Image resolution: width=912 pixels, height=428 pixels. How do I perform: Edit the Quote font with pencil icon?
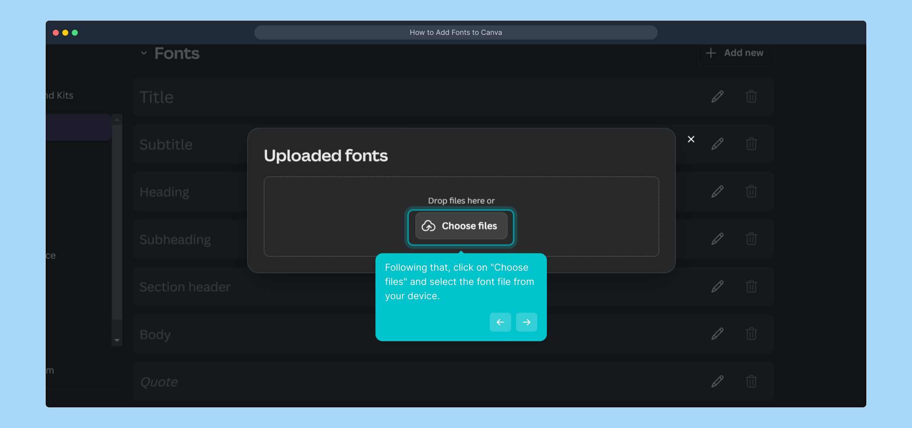click(717, 381)
